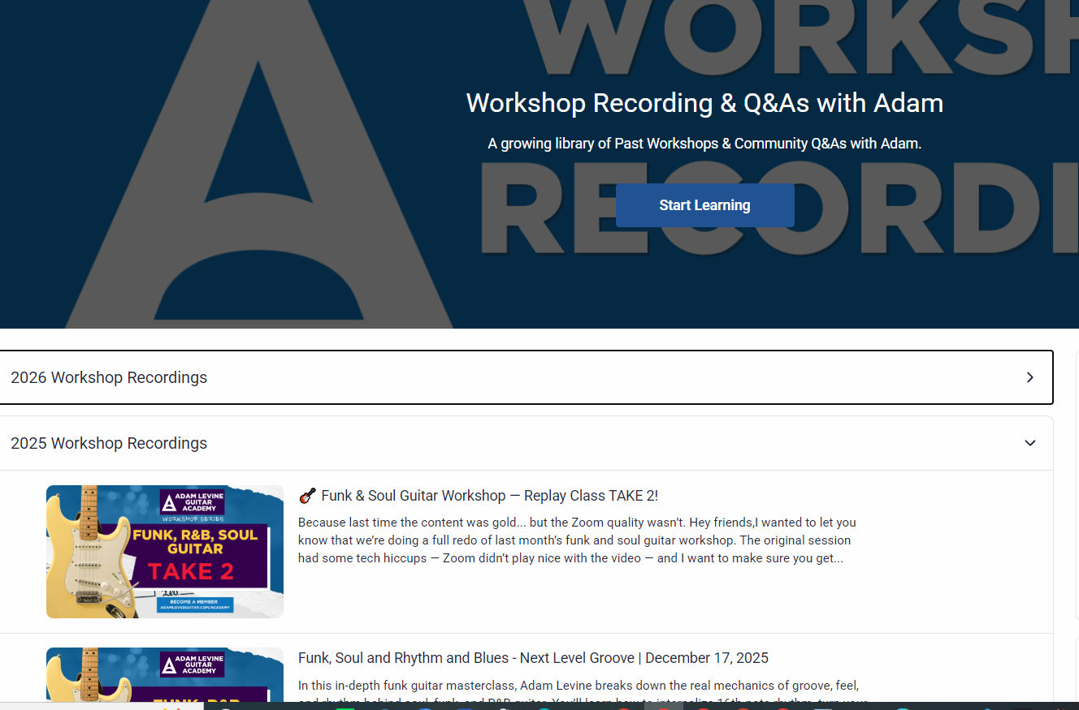The width and height of the screenshot is (1079, 710).
Task: Collapse the 2025 Workshop Recordings section
Action: [526, 443]
